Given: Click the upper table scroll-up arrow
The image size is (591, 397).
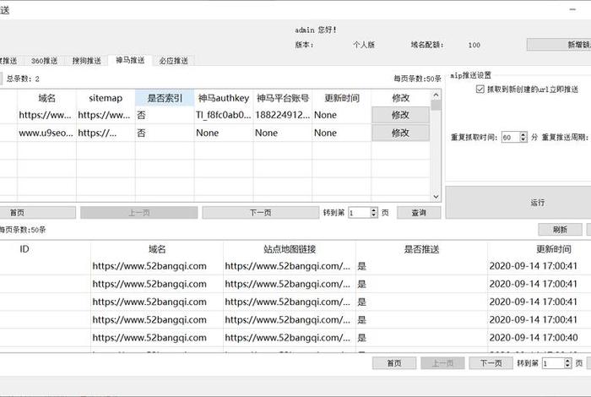Looking at the screenshot, I should tap(436, 95).
